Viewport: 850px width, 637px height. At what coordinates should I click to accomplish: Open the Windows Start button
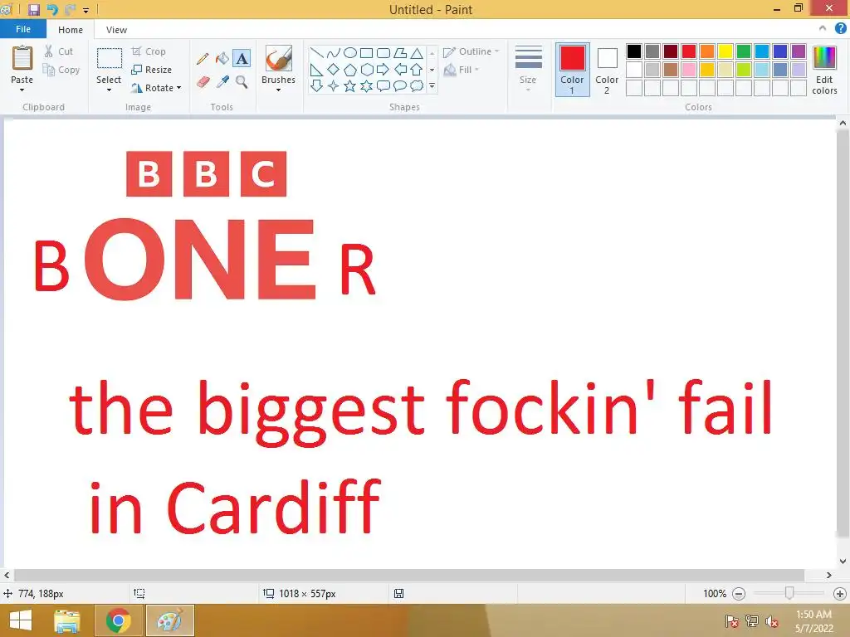click(x=21, y=620)
